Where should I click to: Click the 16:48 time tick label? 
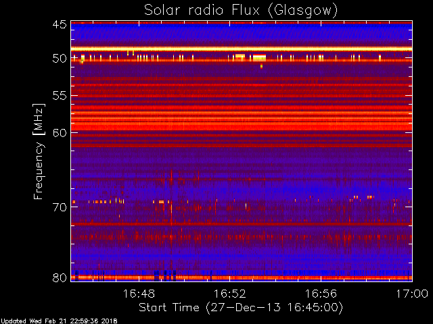click(x=139, y=294)
